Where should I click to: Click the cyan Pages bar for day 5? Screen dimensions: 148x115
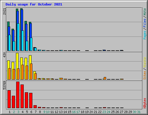27,46
